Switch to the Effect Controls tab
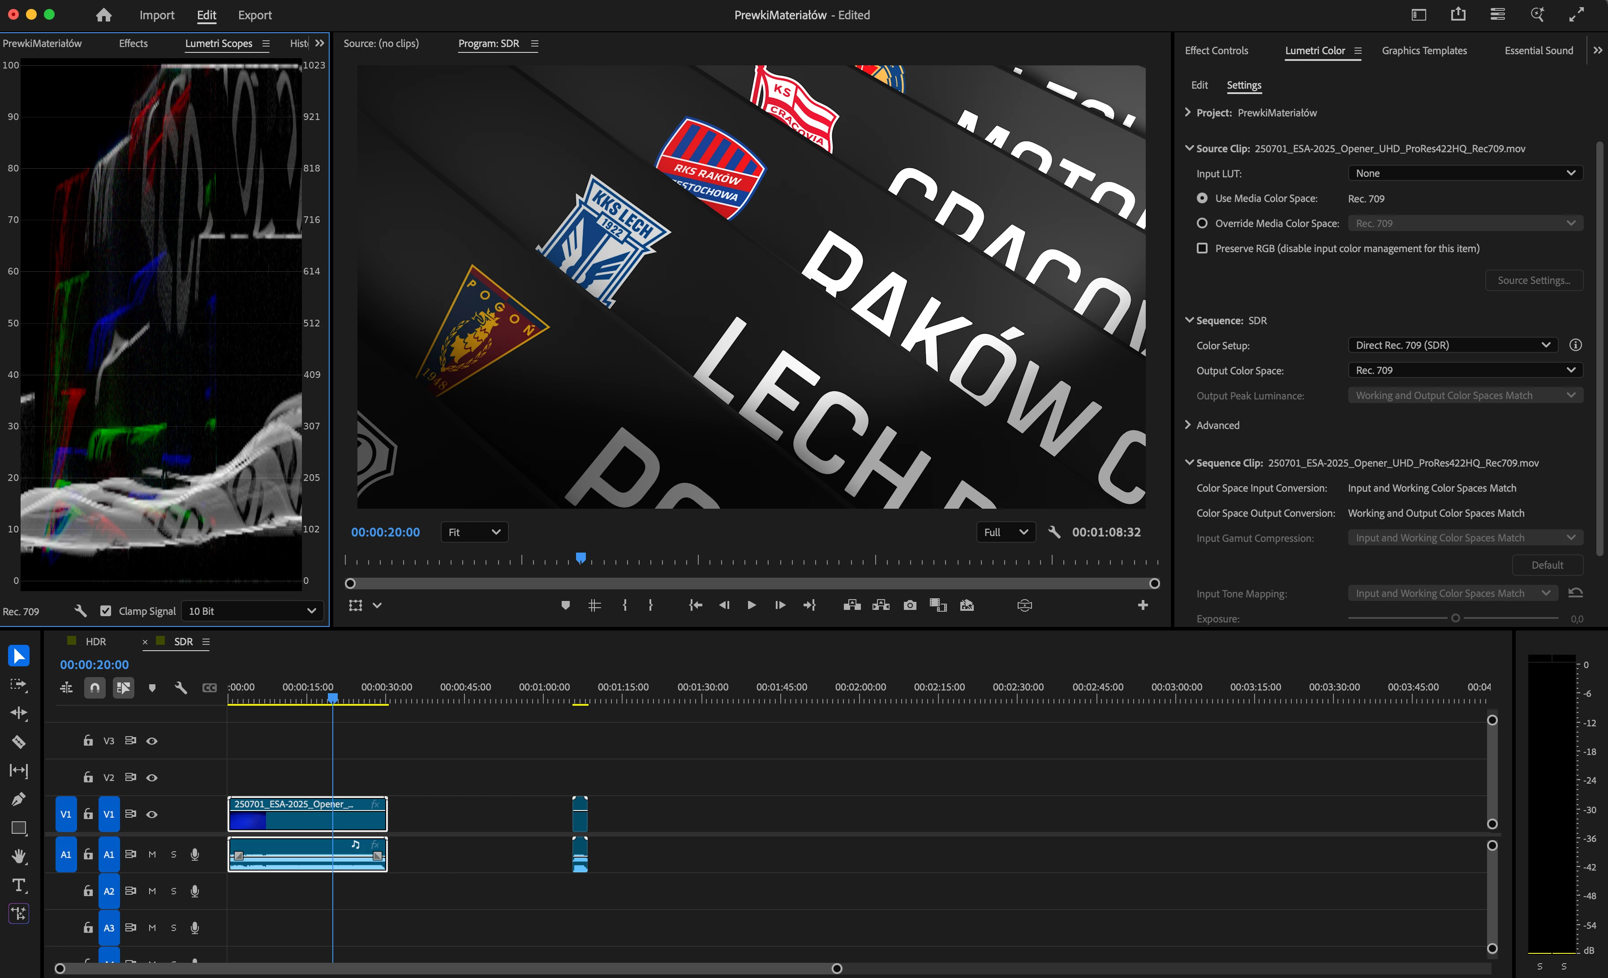The height and width of the screenshot is (978, 1608). [x=1216, y=51]
